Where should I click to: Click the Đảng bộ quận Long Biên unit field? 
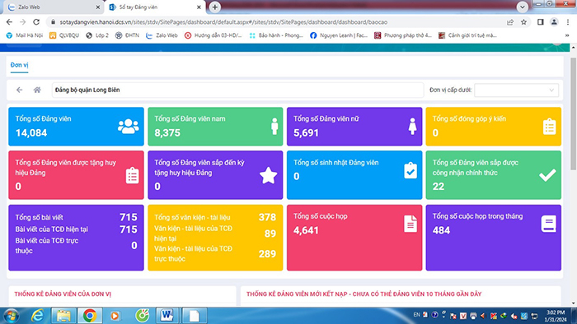(x=237, y=90)
